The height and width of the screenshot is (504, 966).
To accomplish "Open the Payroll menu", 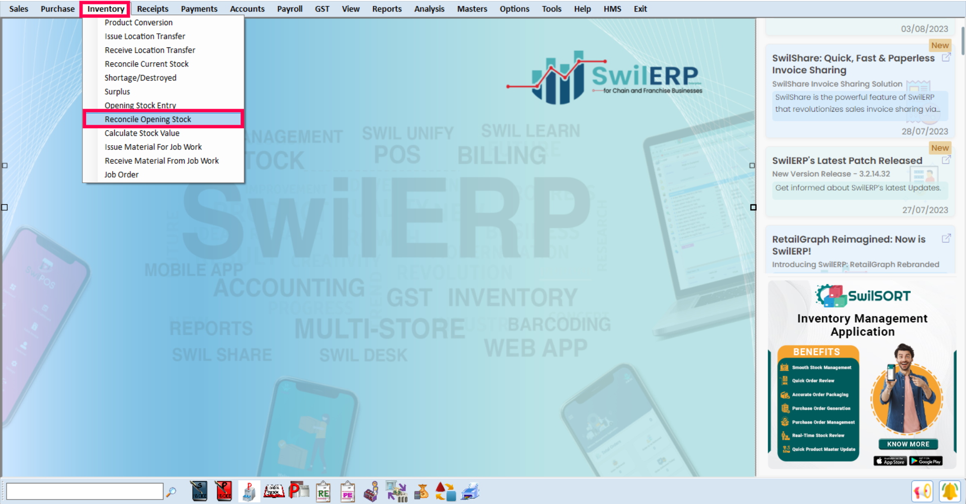I will (x=290, y=9).
